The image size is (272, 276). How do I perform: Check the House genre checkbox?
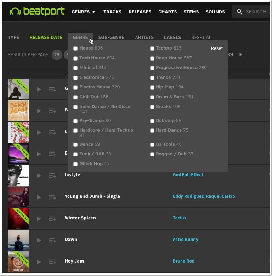[x=75, y=48]
